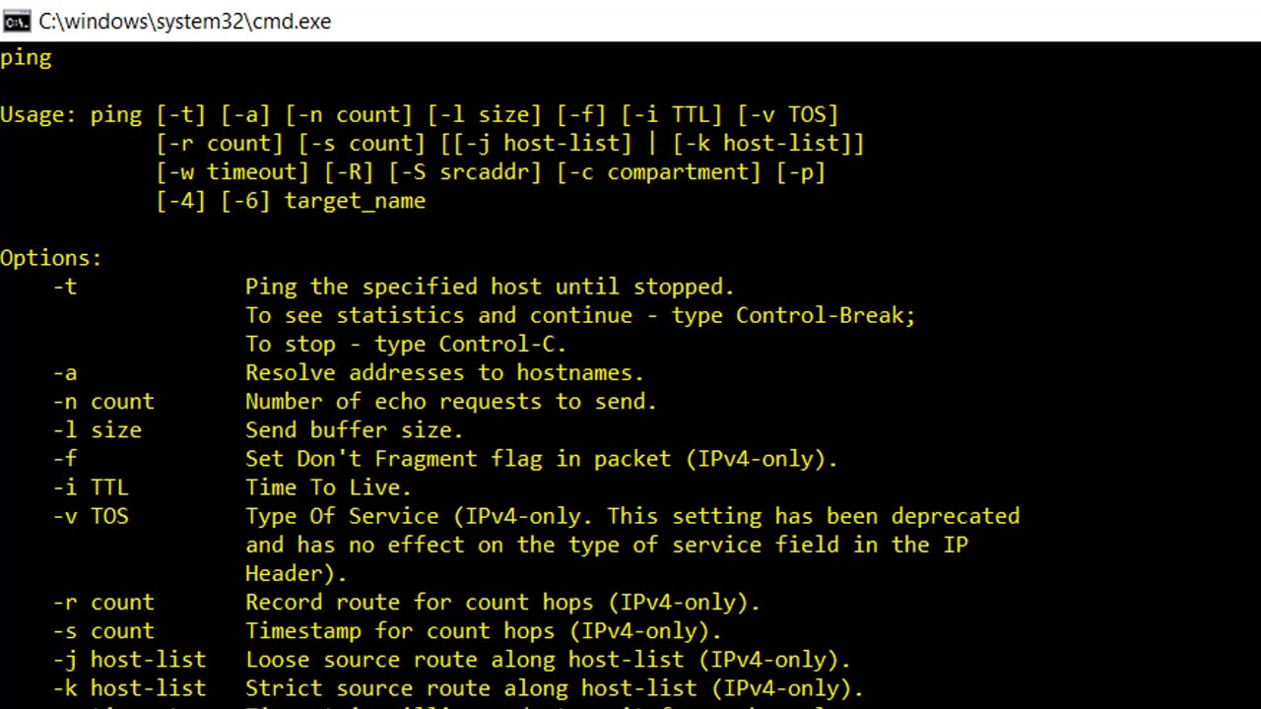Click the -s count option in the options list
This screenshot has width=1261, height=709.
tap(103, 630)
